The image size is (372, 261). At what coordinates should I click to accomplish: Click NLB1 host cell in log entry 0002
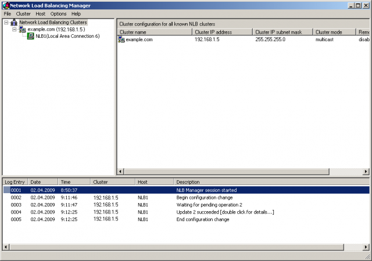143,198
